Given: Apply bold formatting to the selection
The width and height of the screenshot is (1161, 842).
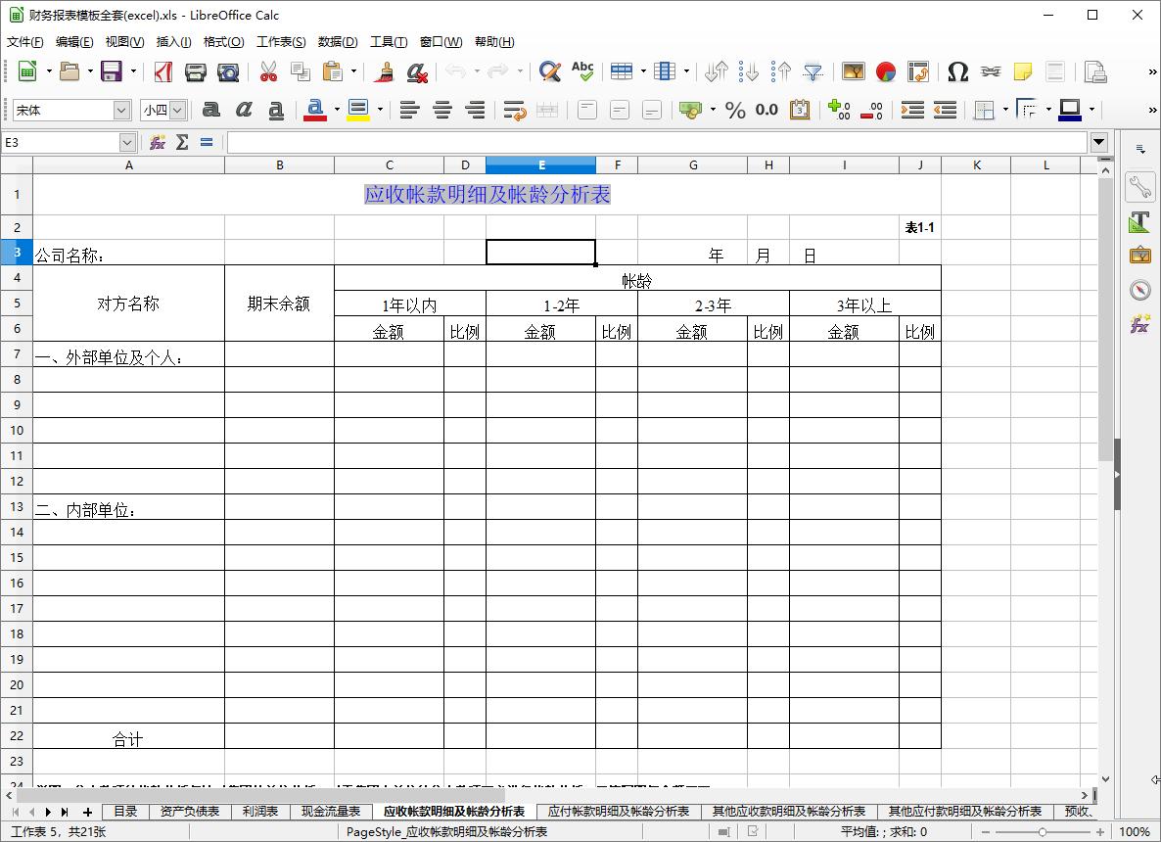Looking at the screenshot, I should click(210, 110).
